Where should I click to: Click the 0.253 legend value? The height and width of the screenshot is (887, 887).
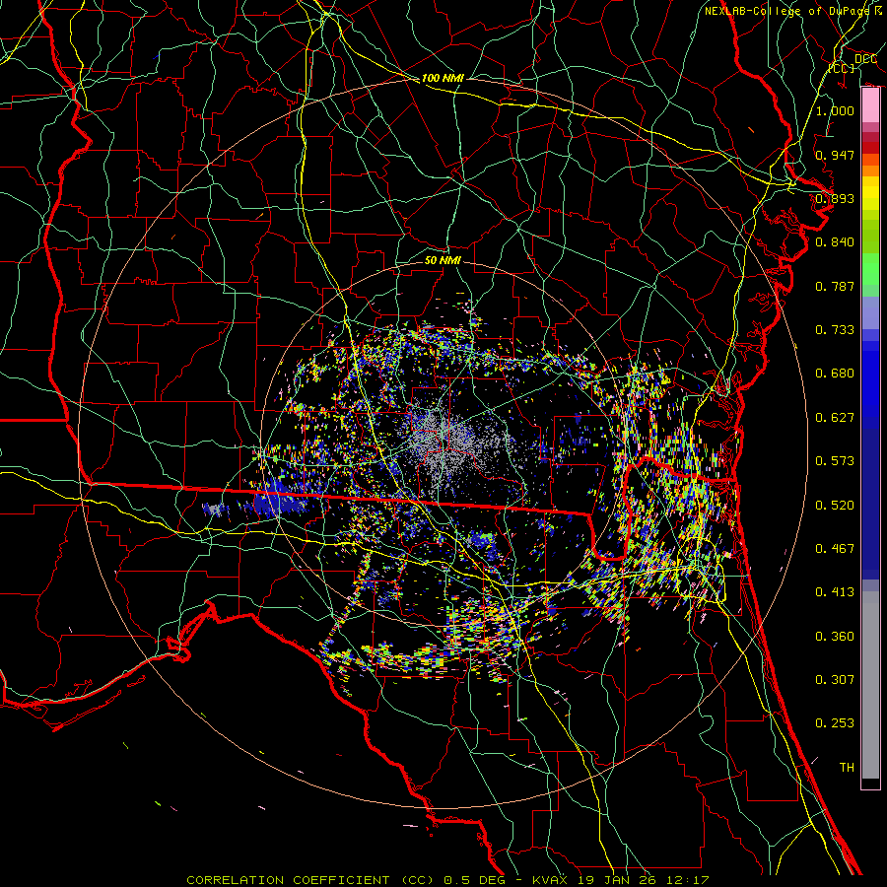pyautogui.click(x=835, y=723)
